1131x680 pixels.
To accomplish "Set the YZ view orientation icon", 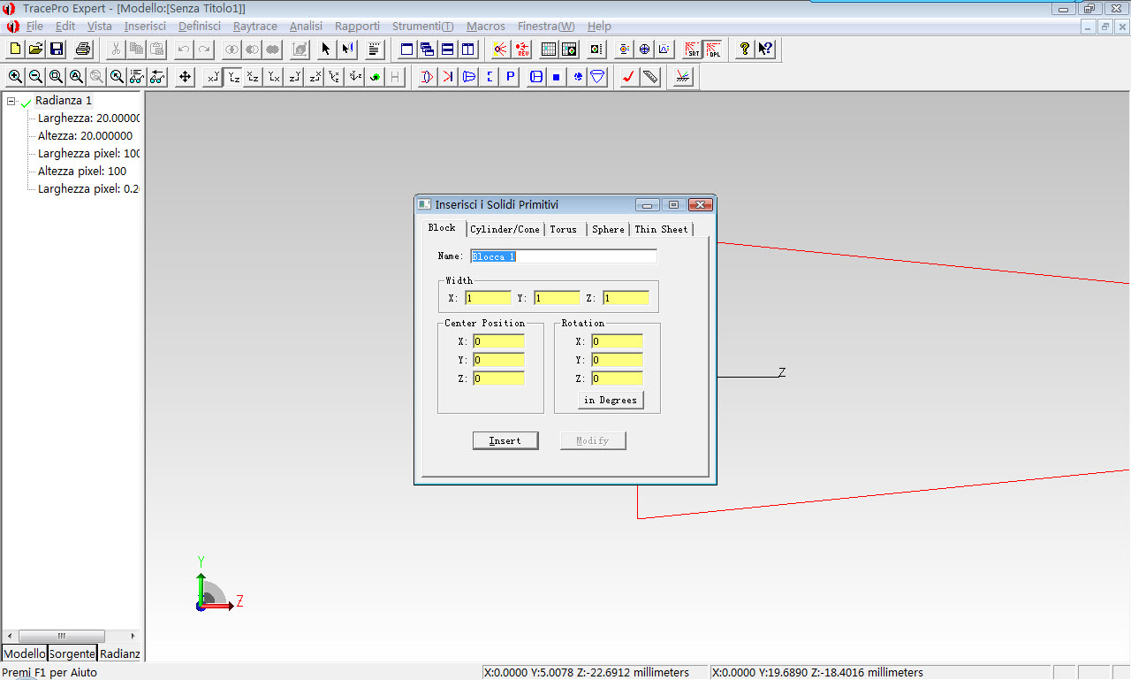I will (233, 77).
